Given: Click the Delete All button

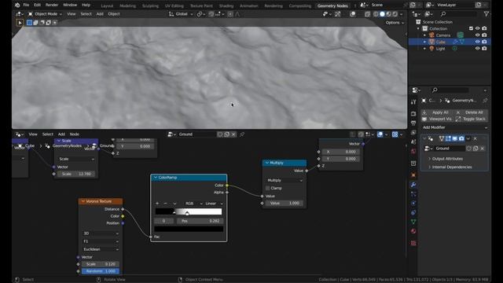Looking at the screenshot, I should point(471,112).
